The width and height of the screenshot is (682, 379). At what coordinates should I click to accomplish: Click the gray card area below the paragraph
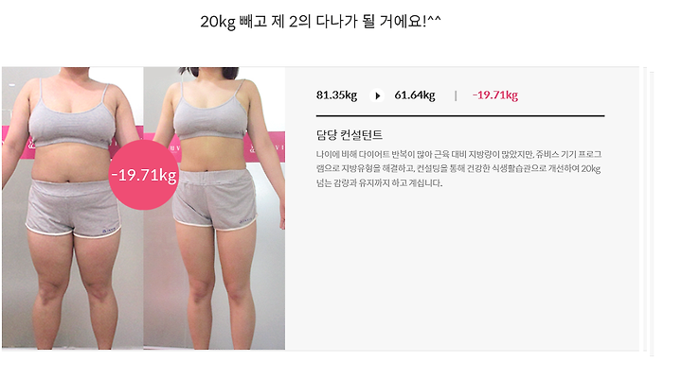[x=462, y=269]
